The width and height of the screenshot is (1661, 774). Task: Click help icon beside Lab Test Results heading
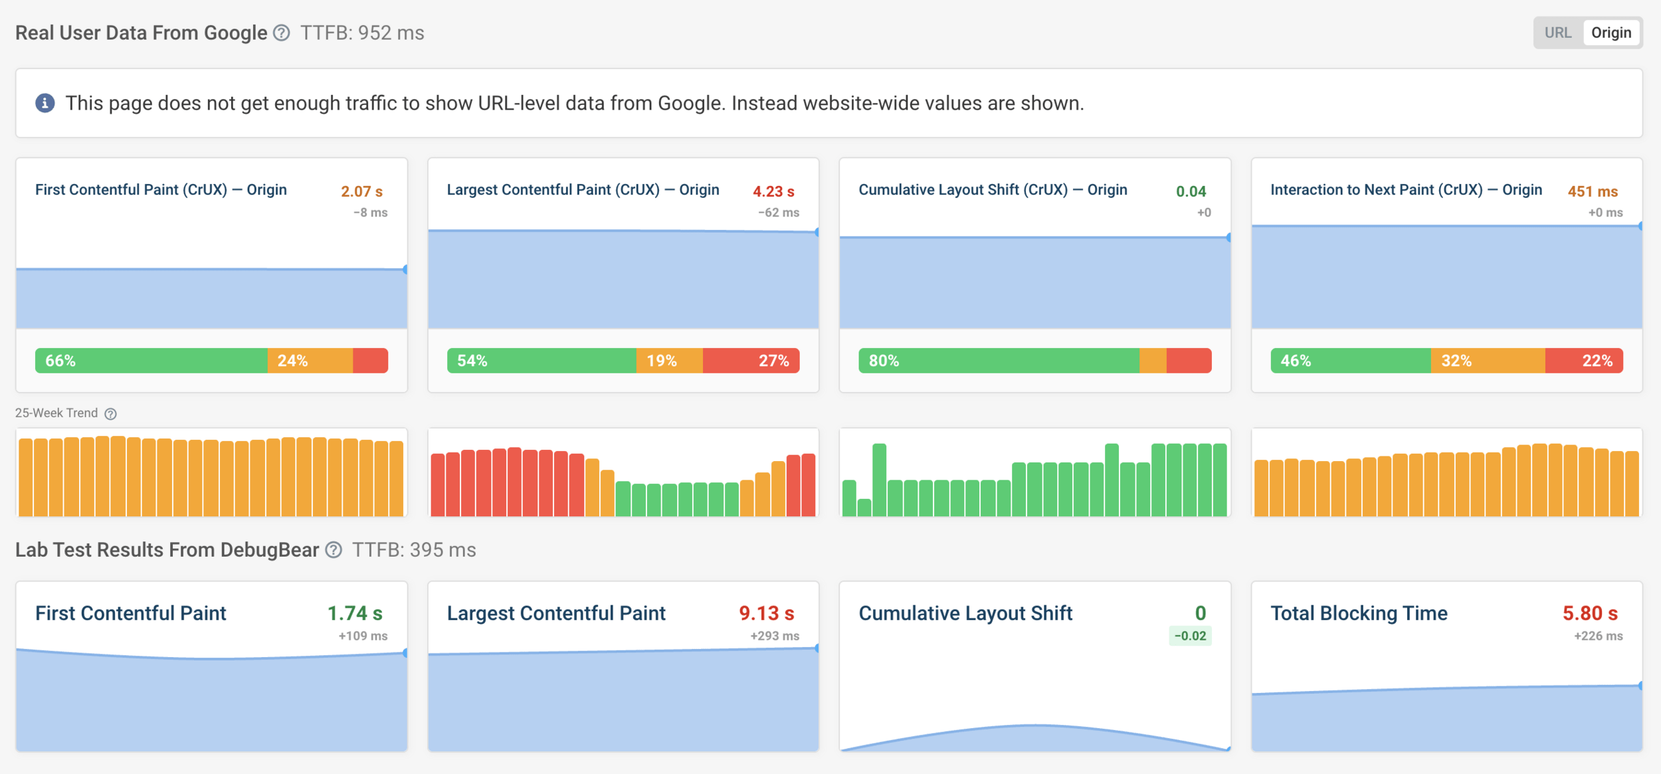334,550
